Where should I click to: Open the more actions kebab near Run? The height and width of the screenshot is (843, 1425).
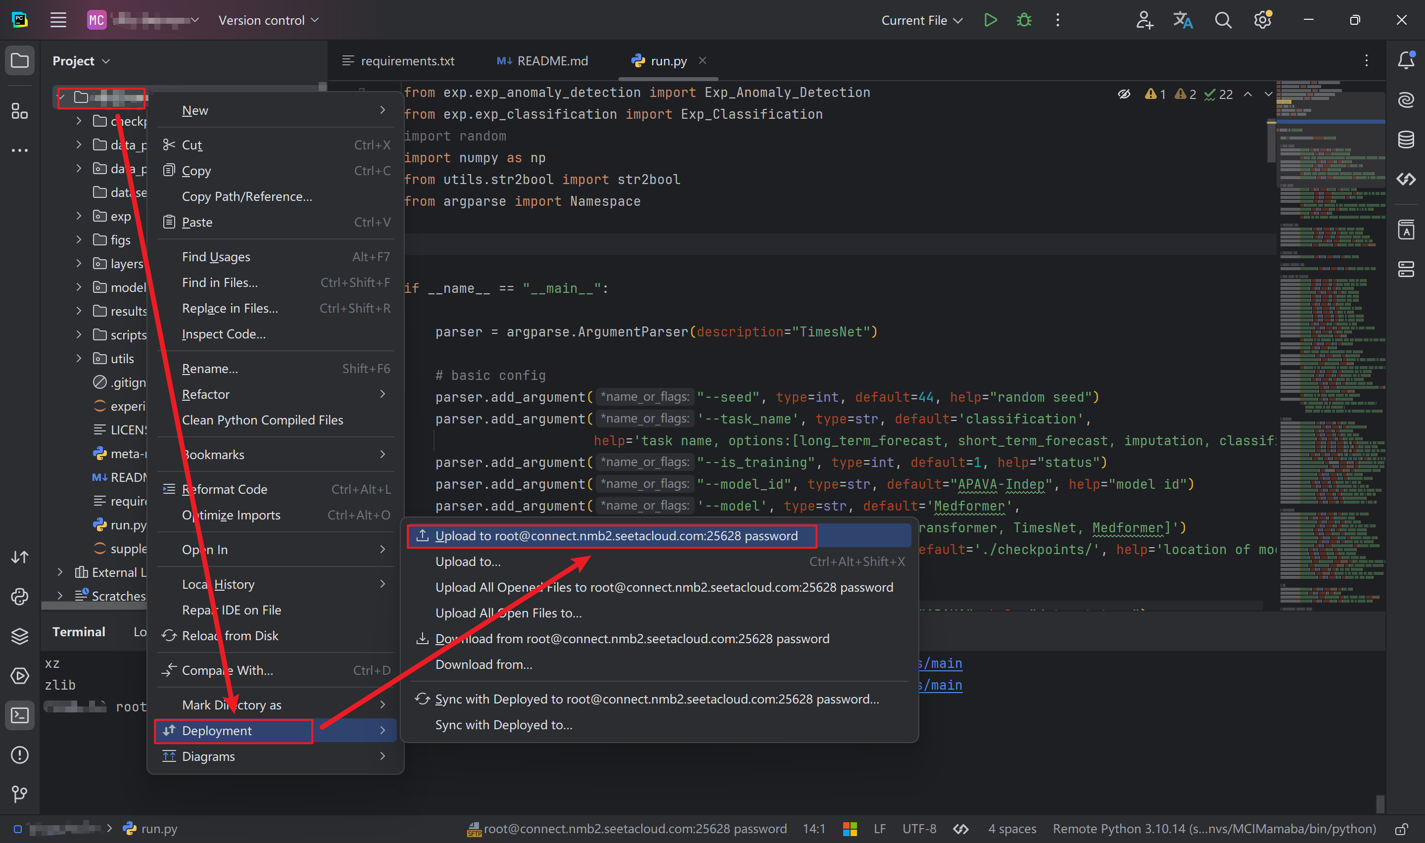[1057, 20]
